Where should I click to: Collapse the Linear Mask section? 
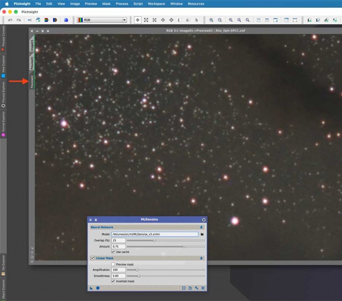coord(201,258)
